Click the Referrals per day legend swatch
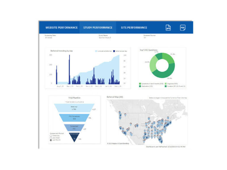The image size is (227, 170). 114,51
